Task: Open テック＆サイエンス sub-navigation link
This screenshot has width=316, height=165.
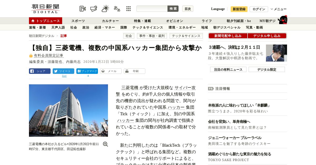Action: coord(148,27)
